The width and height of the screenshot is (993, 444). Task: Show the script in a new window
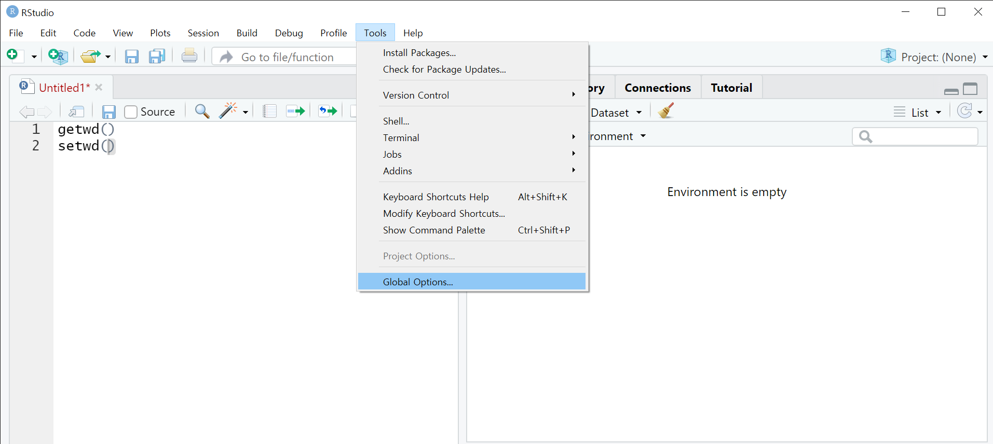pos(76,112)
